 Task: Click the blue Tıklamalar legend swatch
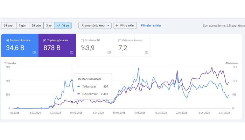click(79, 86)
